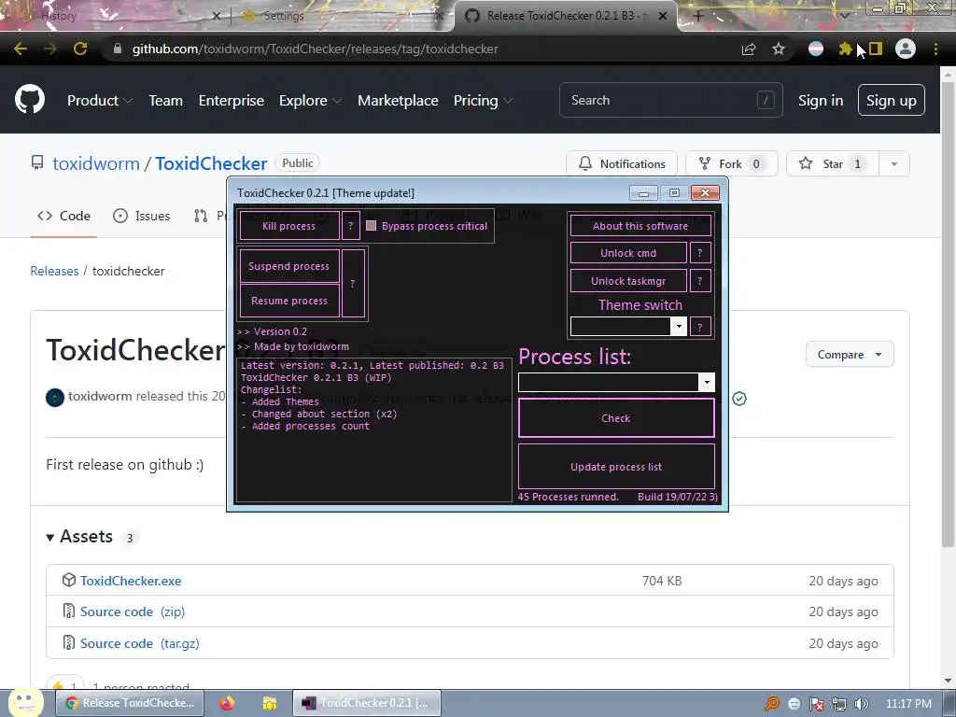The height and width of the screenshot is (717, 956).
Task: Toggle the Bypass process critical checkbox
Action: coord(371,226)
